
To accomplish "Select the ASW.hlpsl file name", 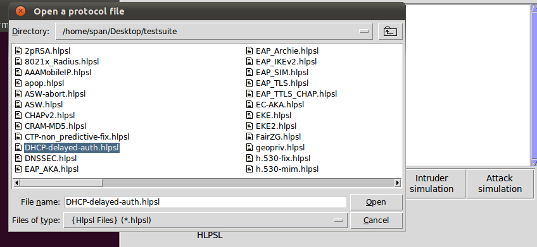I will click(x=44, y=104).
